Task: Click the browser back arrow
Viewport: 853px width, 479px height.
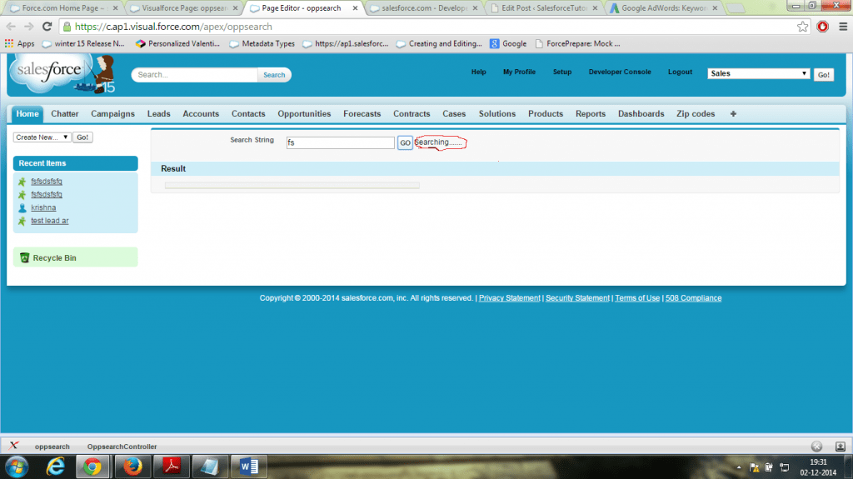Action: pos(11,27)
